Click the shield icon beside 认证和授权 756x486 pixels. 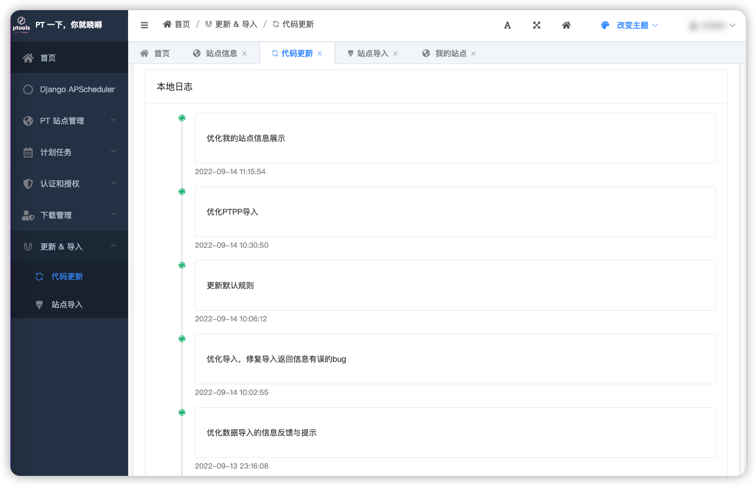(28, 184)
